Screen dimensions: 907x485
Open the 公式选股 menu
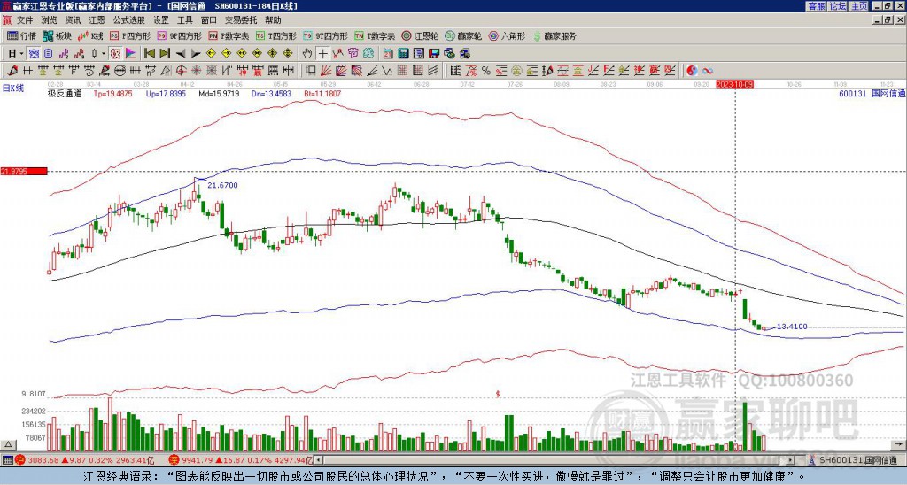pos(129,20)
